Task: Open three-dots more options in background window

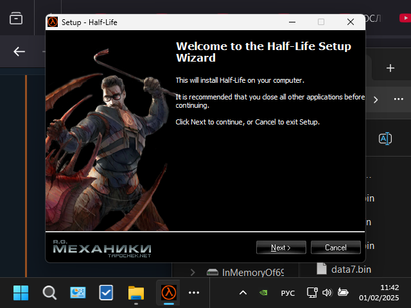Action: pos(398,99)
